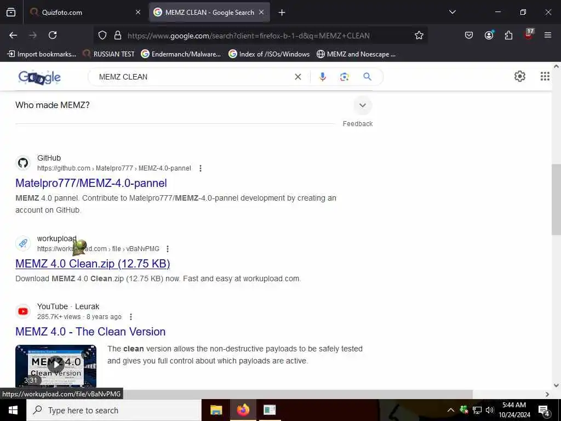Open RUSSIAN TEST bookmark
561x421 pixels.
click(109, 54)
